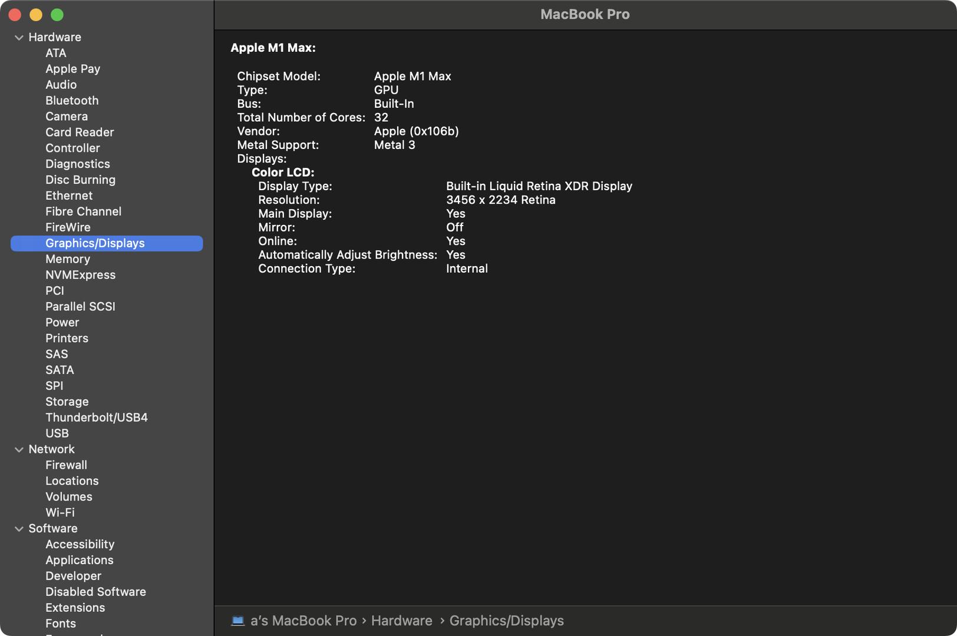Open the Audio hardware entry
957x636 pixels.
61,85
